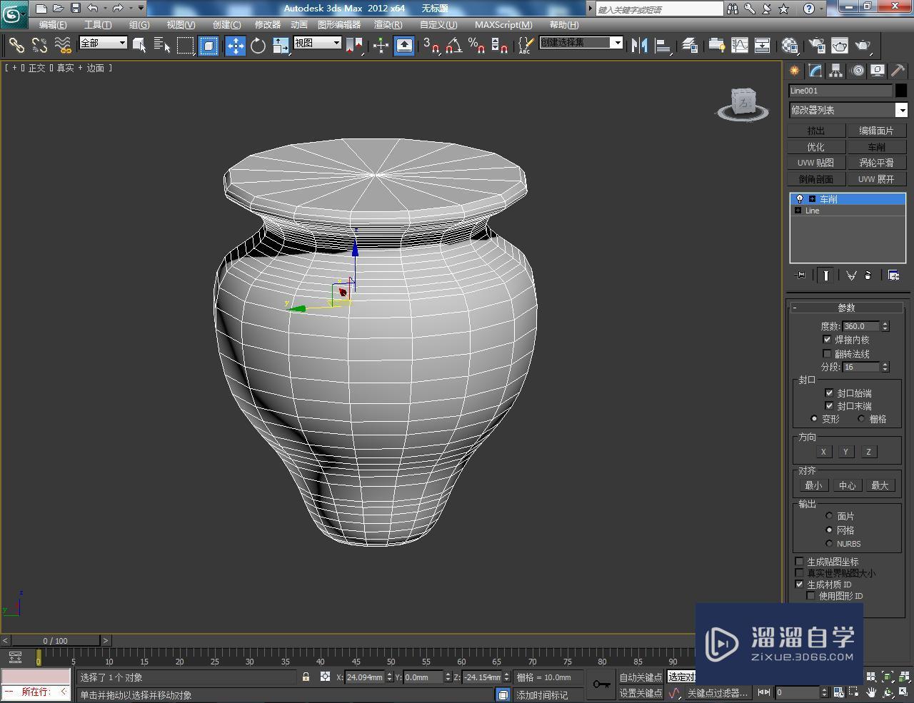Image resolution: width=914 pixels, height=703 pixels.
Task: Click the Auto Key button
Action: point(641,677)
